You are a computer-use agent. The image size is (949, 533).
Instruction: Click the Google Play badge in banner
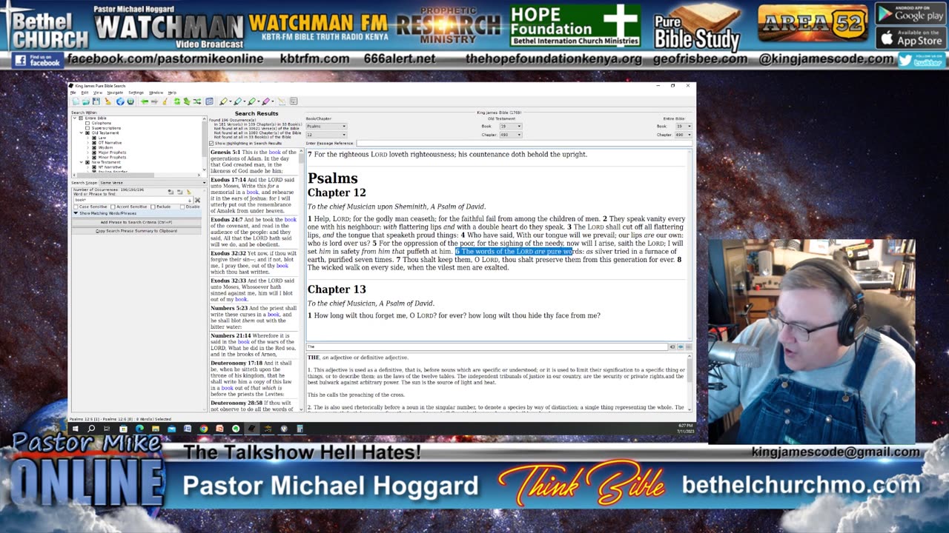pyautogui.click(x=910, y=13)
